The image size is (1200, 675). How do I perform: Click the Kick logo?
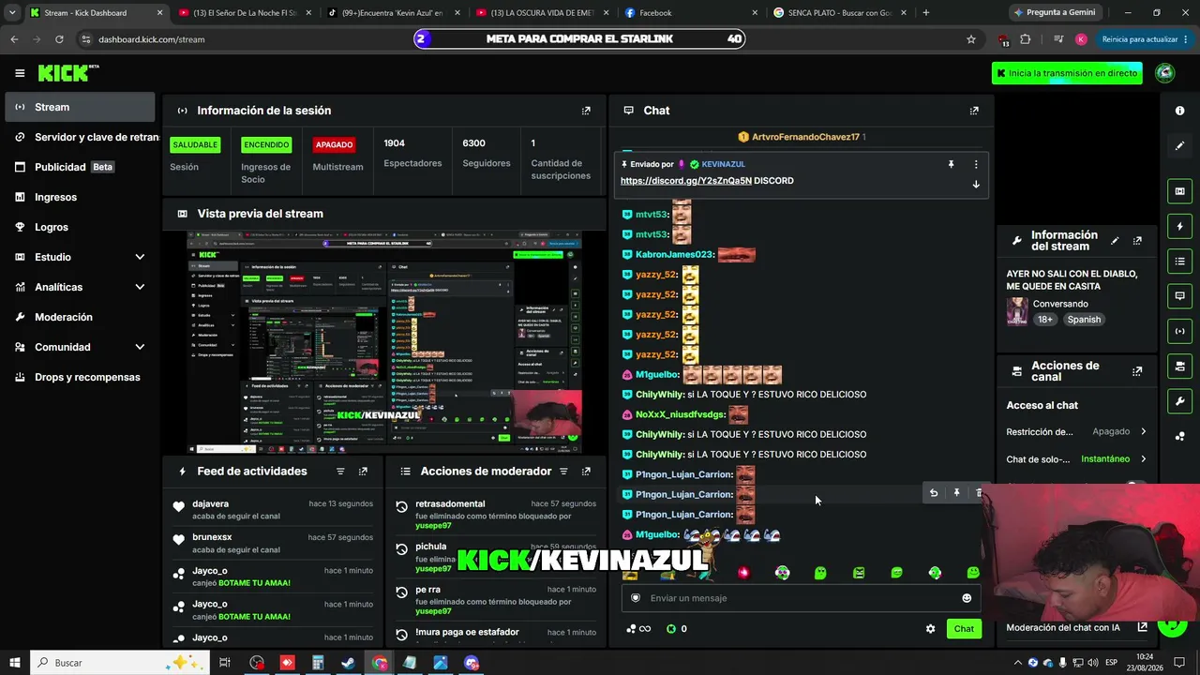click(x=67, y=73)
